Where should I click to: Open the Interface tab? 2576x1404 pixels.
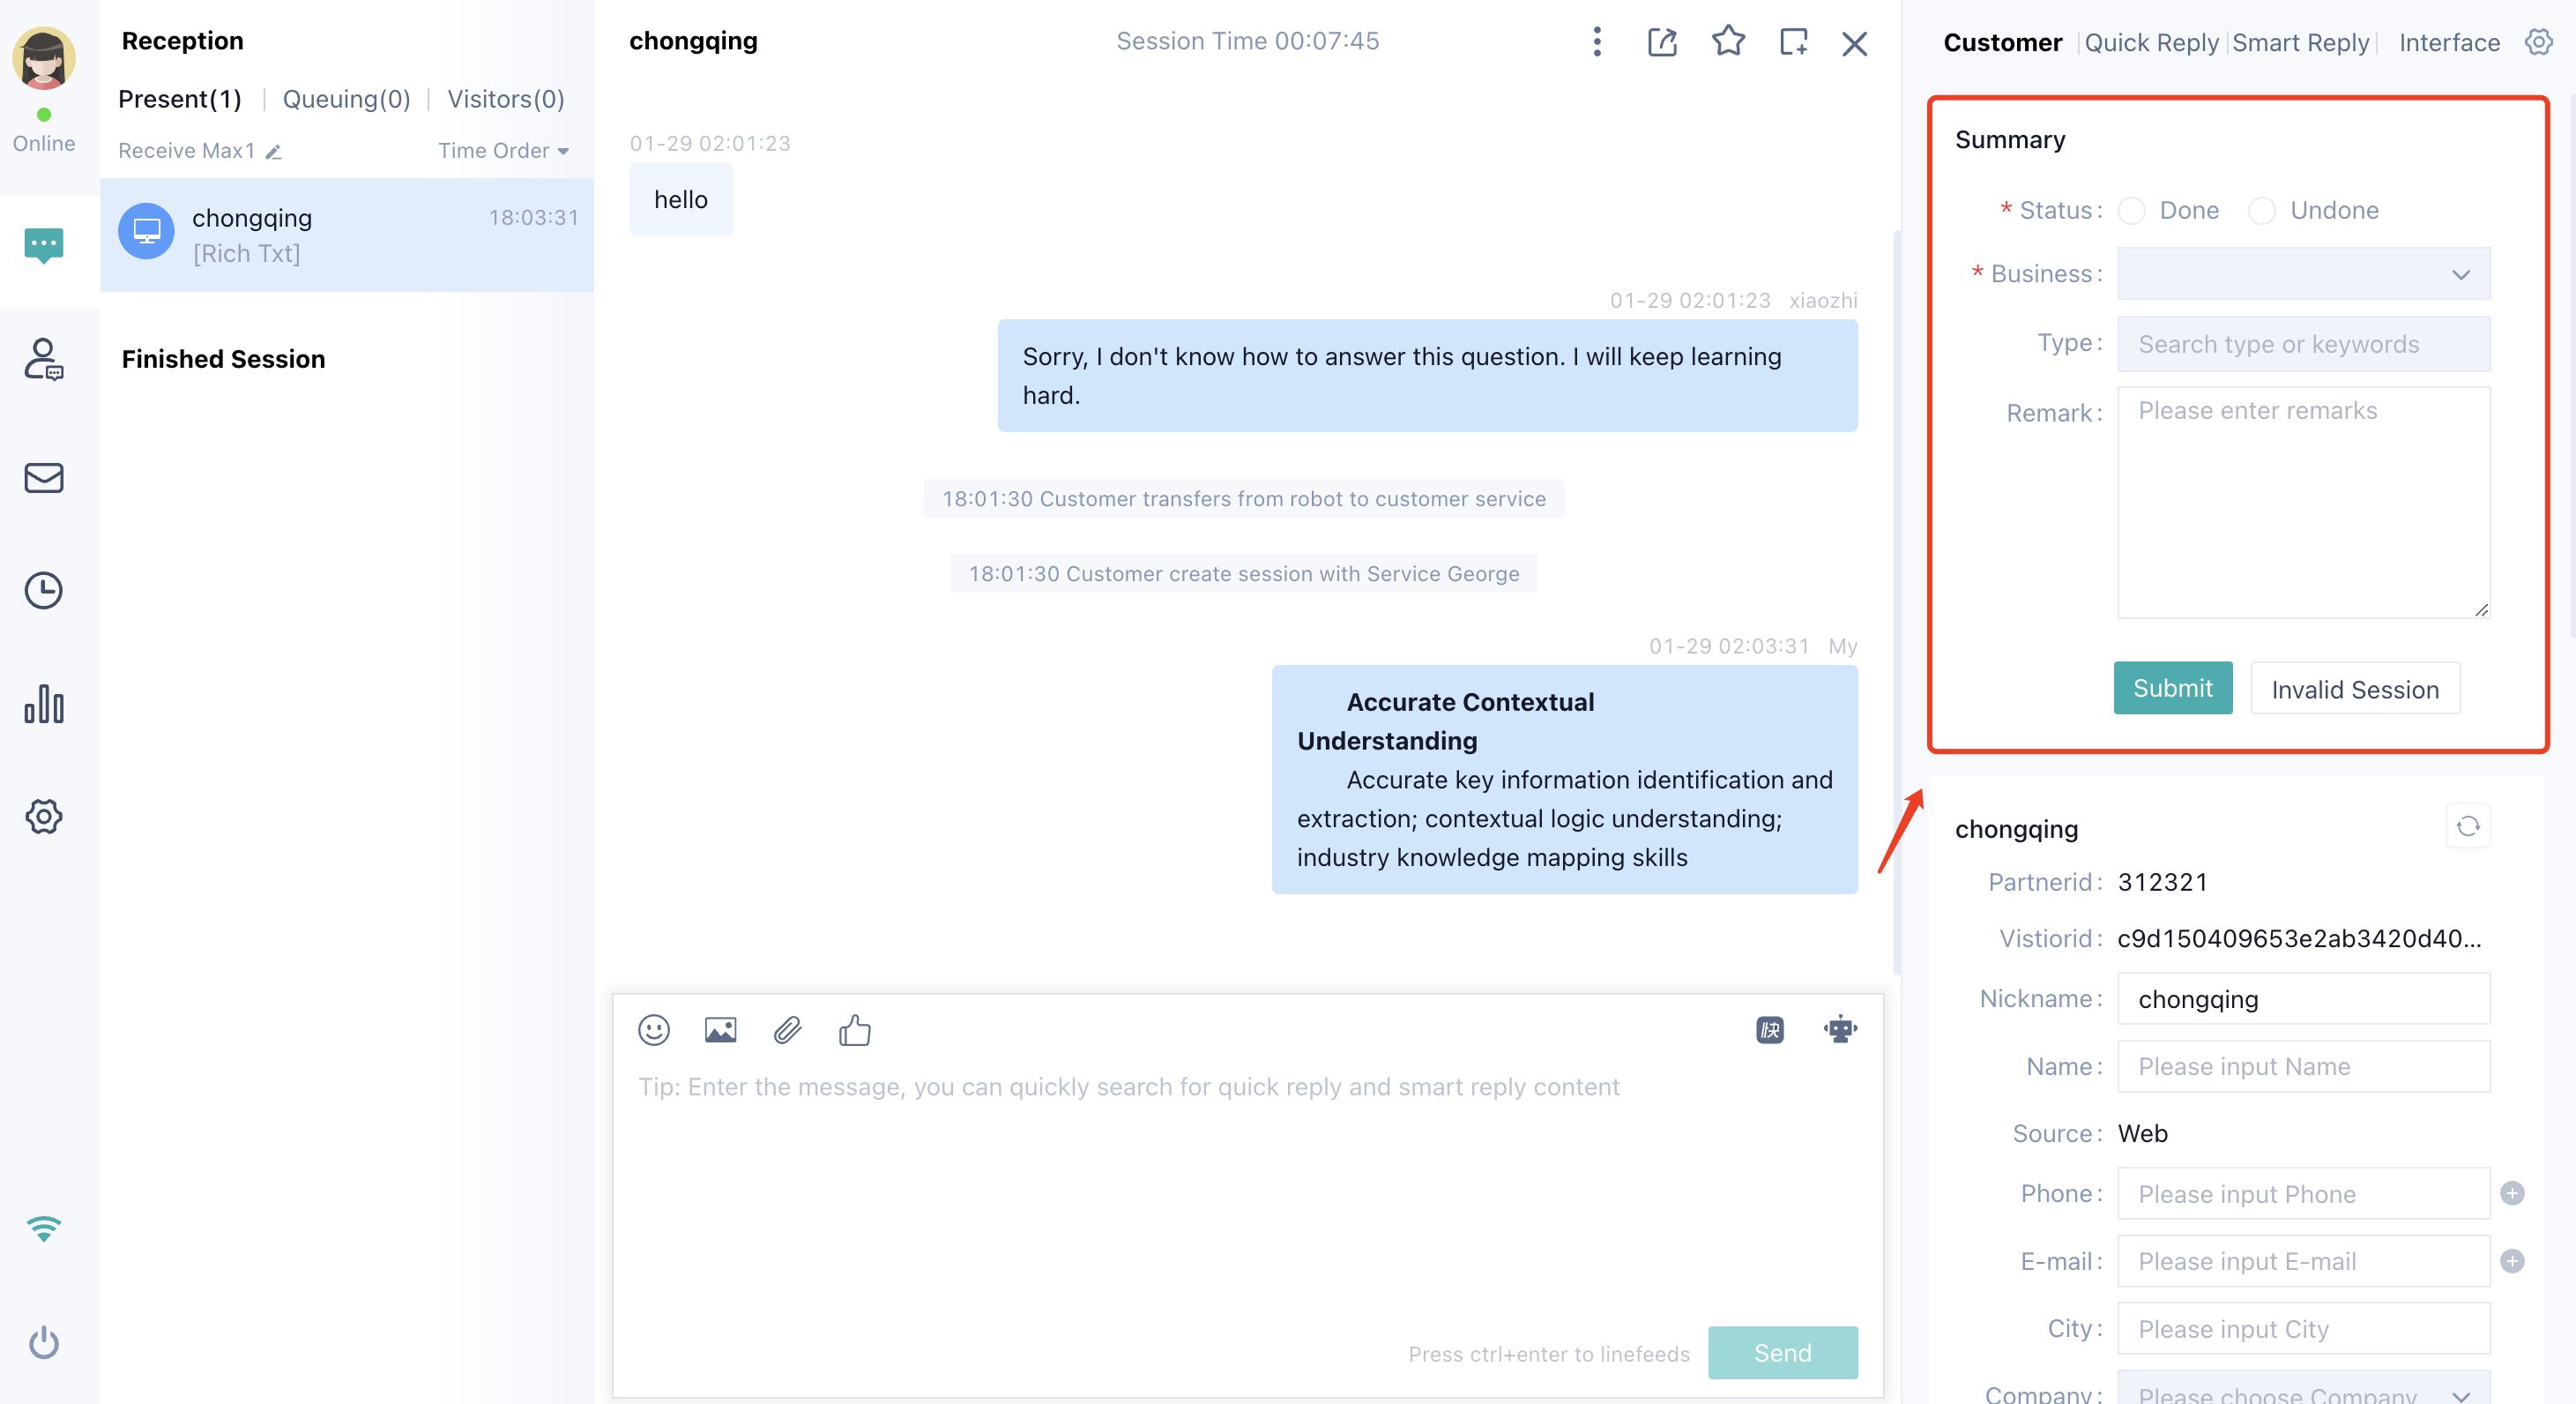2449,43
